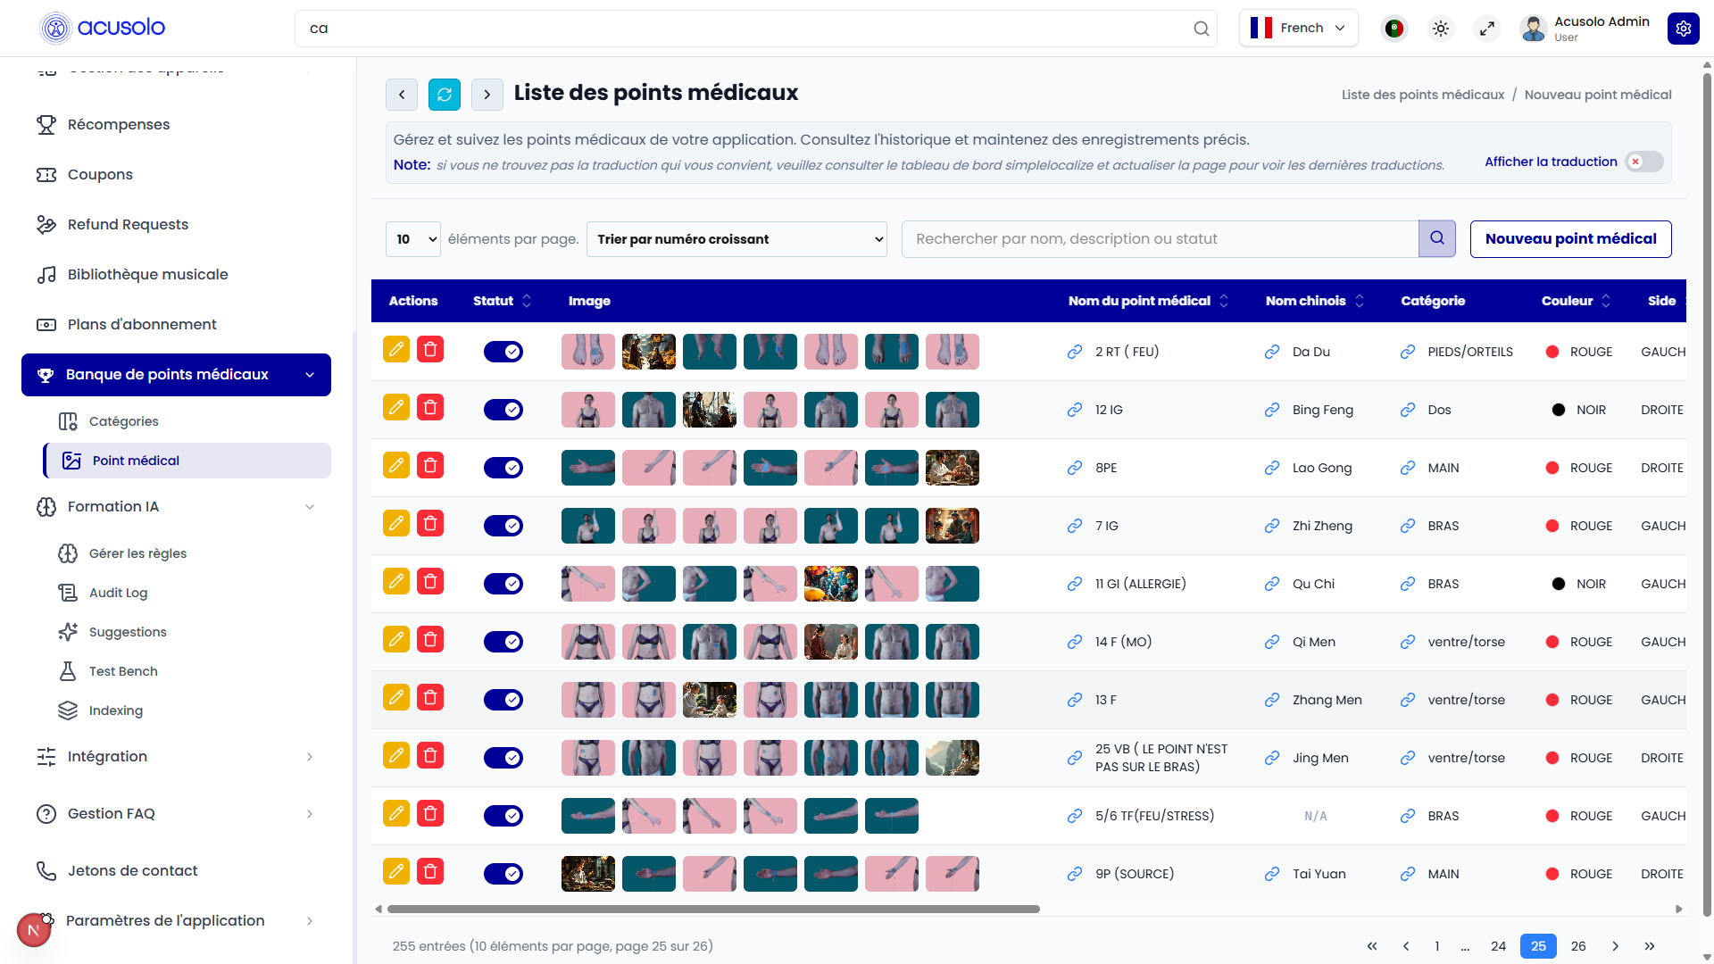
Task: Switch to dark mode using the sun icon
Action: [1440, 28]
